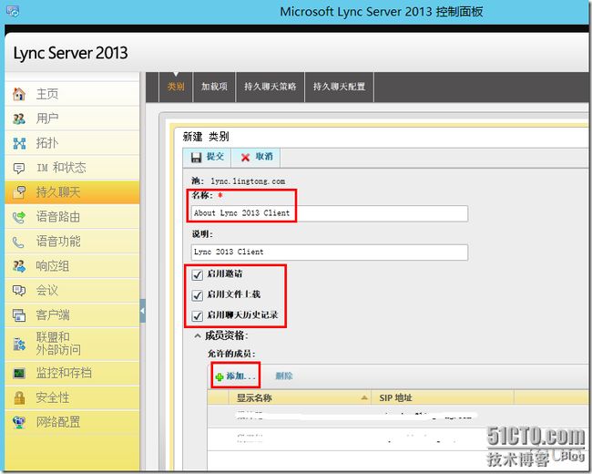Screen dimensions: 592x474
Task: Click the 删除 delete member button
Action: pyautogui.click(x=284, y=376)
